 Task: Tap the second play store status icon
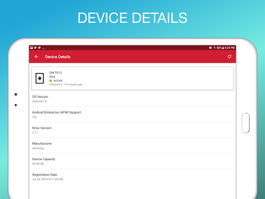pyautogui.click(x=40, y=48)
